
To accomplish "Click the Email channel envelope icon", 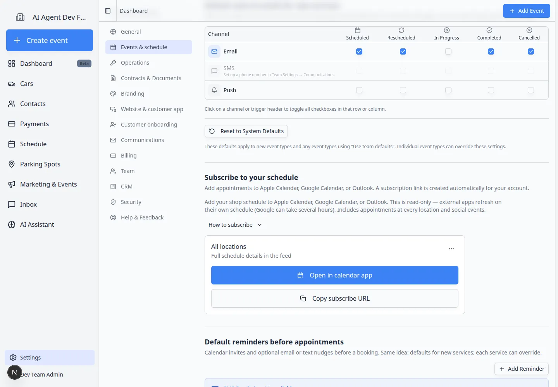I will (x=214, y=51).
